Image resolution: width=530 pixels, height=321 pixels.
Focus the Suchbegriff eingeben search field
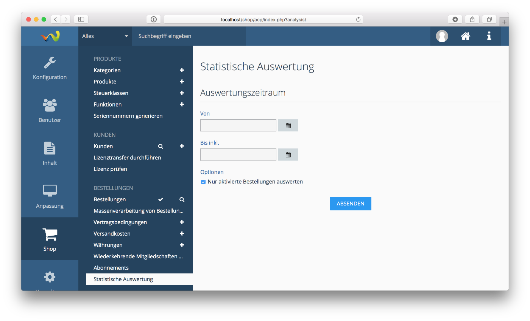(x=189, y=36)
